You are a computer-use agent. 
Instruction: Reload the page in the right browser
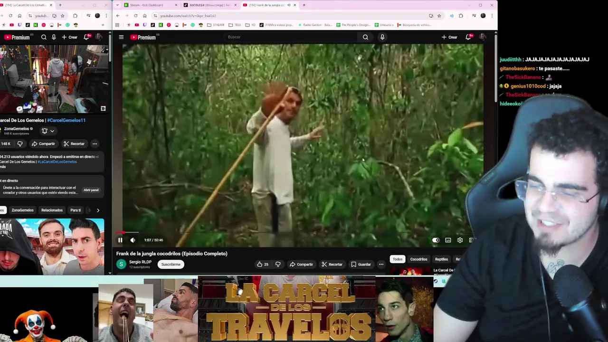[x=135, y=16]
